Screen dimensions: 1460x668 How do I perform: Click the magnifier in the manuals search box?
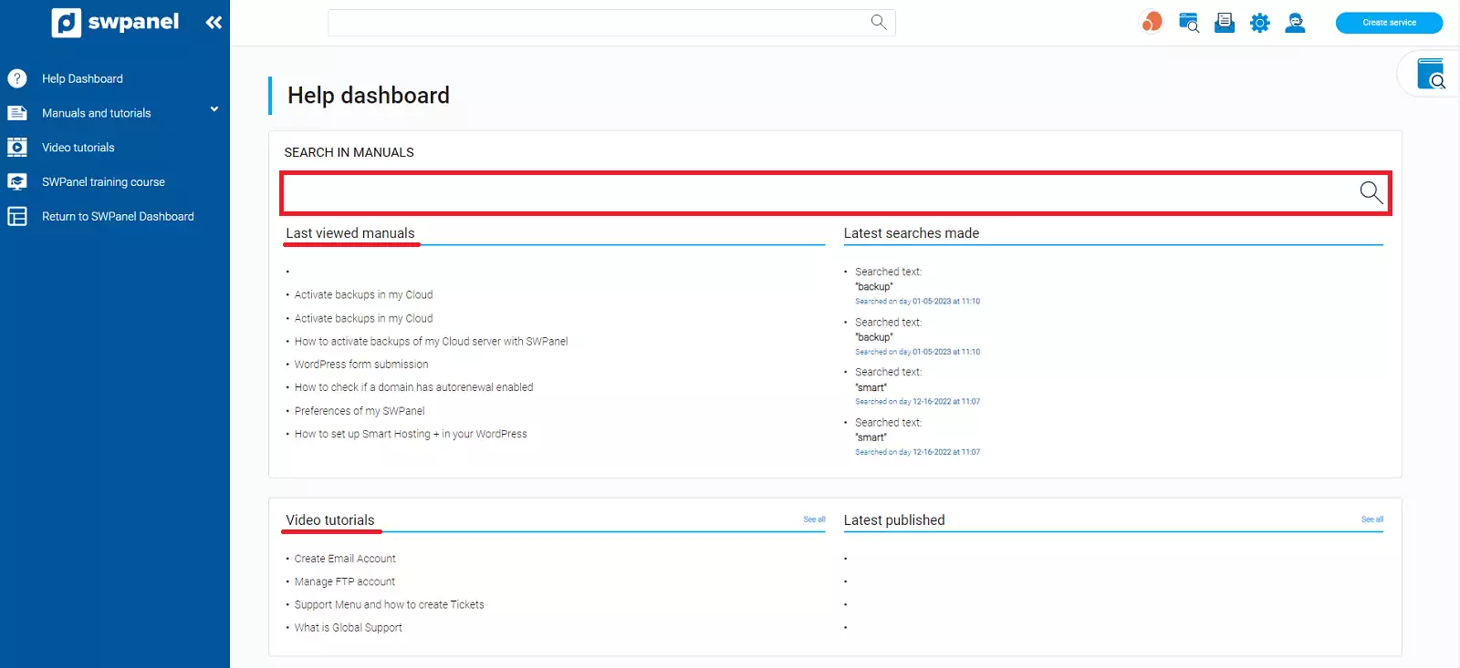click(x=1371, y=191)
